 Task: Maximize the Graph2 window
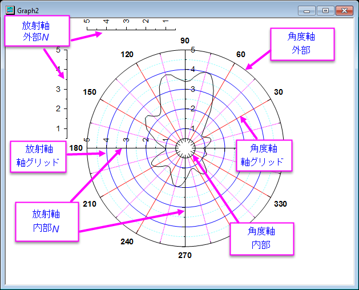tap(325, 11)
